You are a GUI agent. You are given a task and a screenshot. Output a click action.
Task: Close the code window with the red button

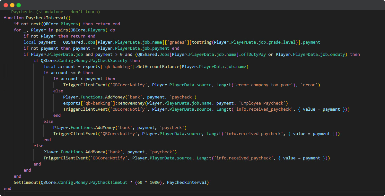(6, 5)
